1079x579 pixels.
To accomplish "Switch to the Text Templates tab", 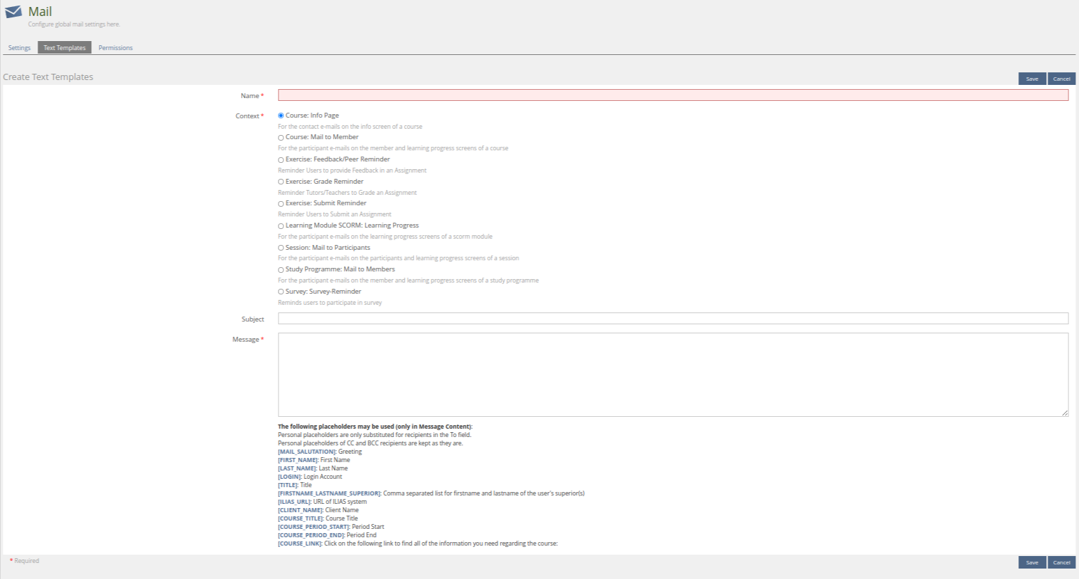I will (x=64, y=48).
